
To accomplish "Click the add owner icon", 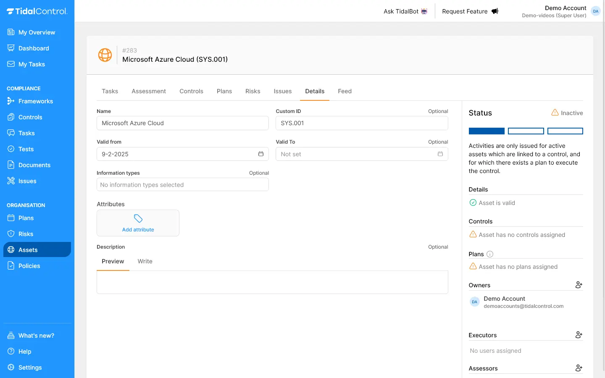I will coord(579,285).
